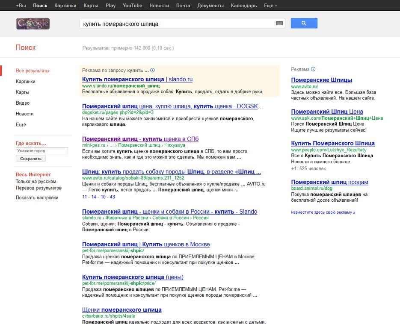
Task: Click info icon beside 'Реклама по запросу'
Action: (152, 70)
